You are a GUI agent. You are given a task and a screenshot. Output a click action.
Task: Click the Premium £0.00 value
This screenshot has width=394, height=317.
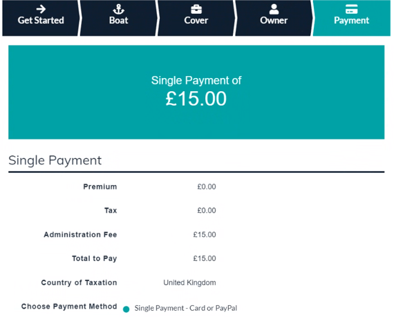(x=207, y=186)
